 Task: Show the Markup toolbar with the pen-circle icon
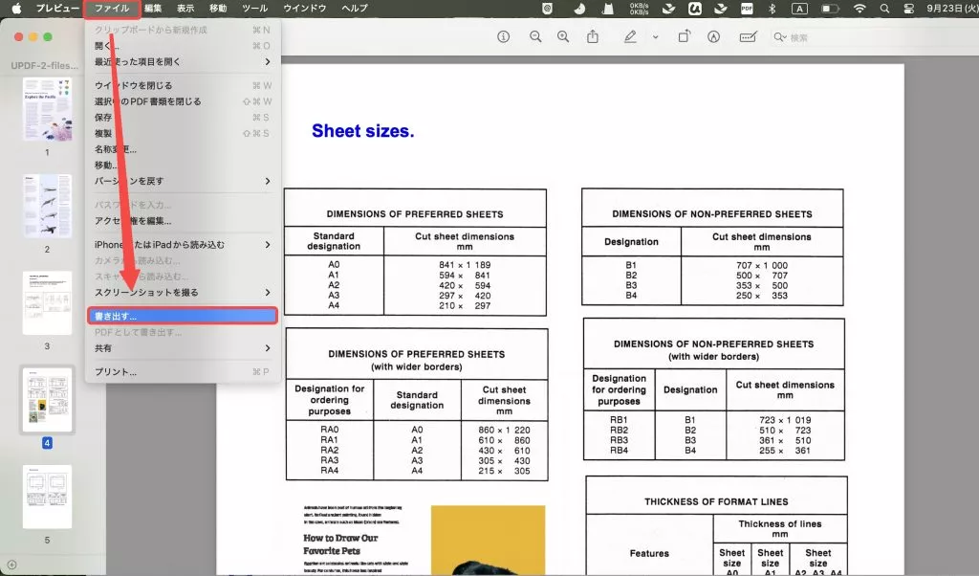713,37
